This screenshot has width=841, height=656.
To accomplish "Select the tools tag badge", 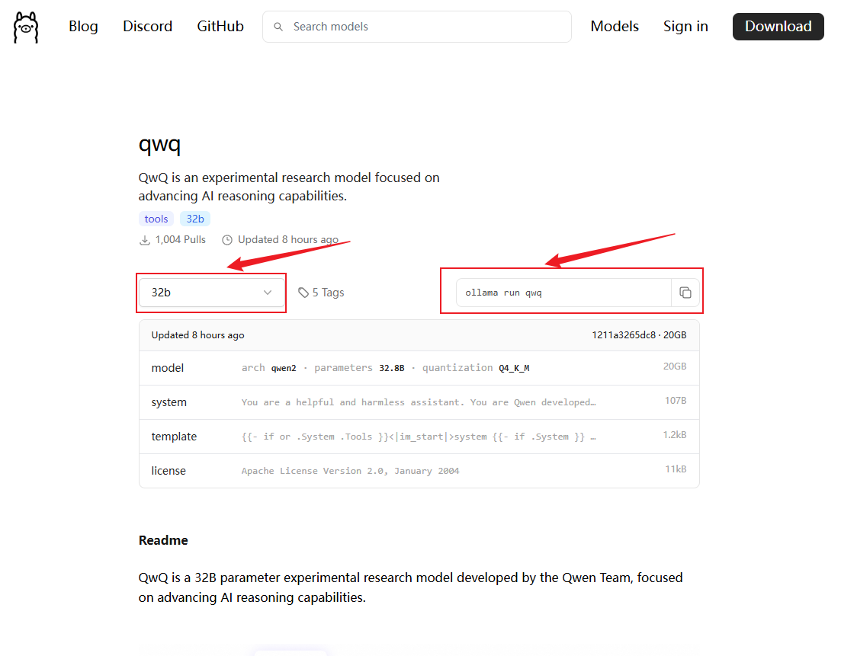I will click(156, 219).
